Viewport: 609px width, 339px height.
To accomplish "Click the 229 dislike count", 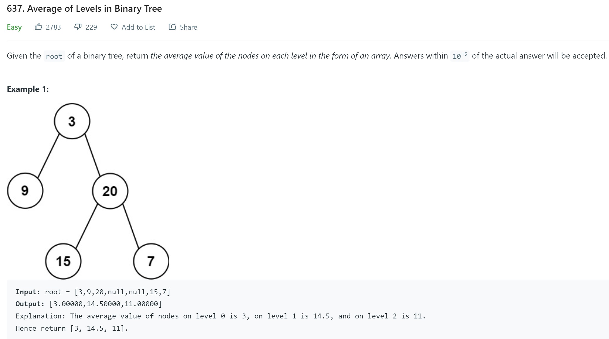I will pyautogui.click(x=91, y=27).
